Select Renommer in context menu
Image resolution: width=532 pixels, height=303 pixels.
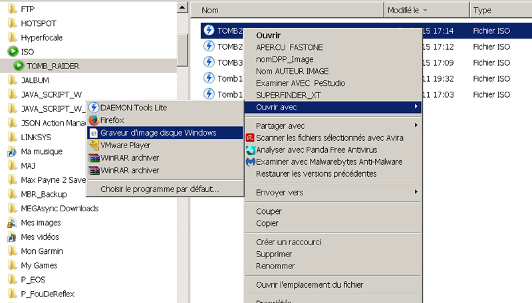(x=333, y=266)
